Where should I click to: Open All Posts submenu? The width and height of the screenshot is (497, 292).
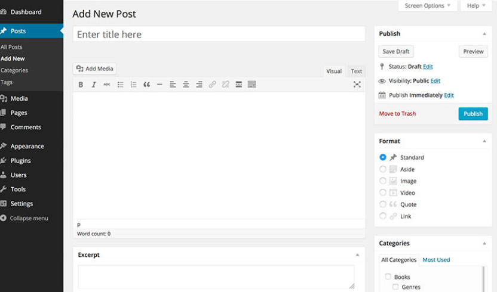(11, 47)
